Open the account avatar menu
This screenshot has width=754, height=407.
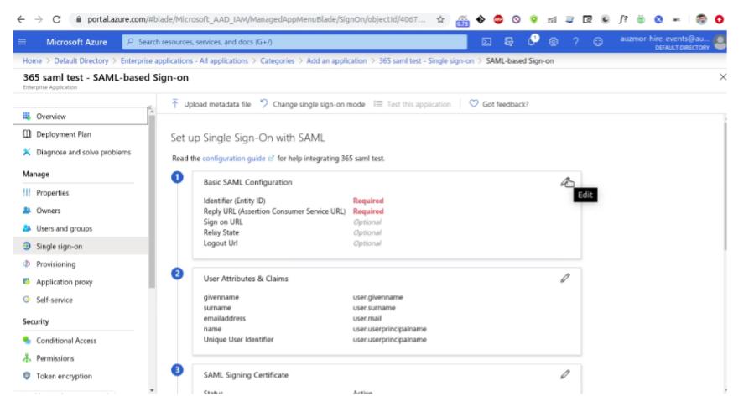click(x=720, y=42)
